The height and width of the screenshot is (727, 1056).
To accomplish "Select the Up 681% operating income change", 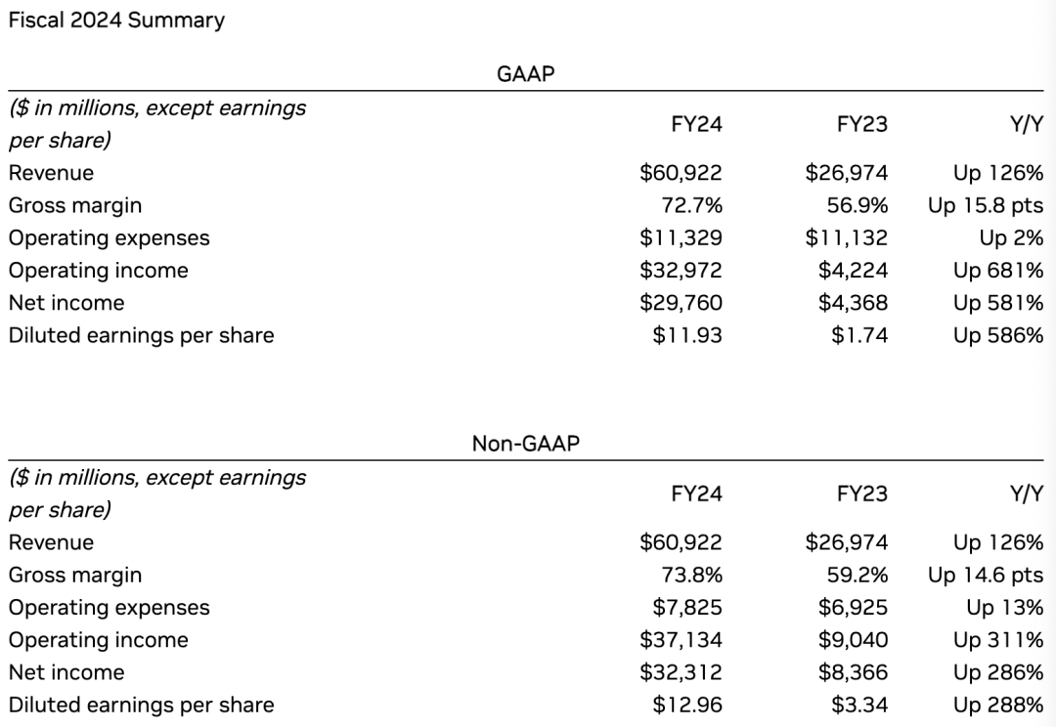I will point(998,270).
